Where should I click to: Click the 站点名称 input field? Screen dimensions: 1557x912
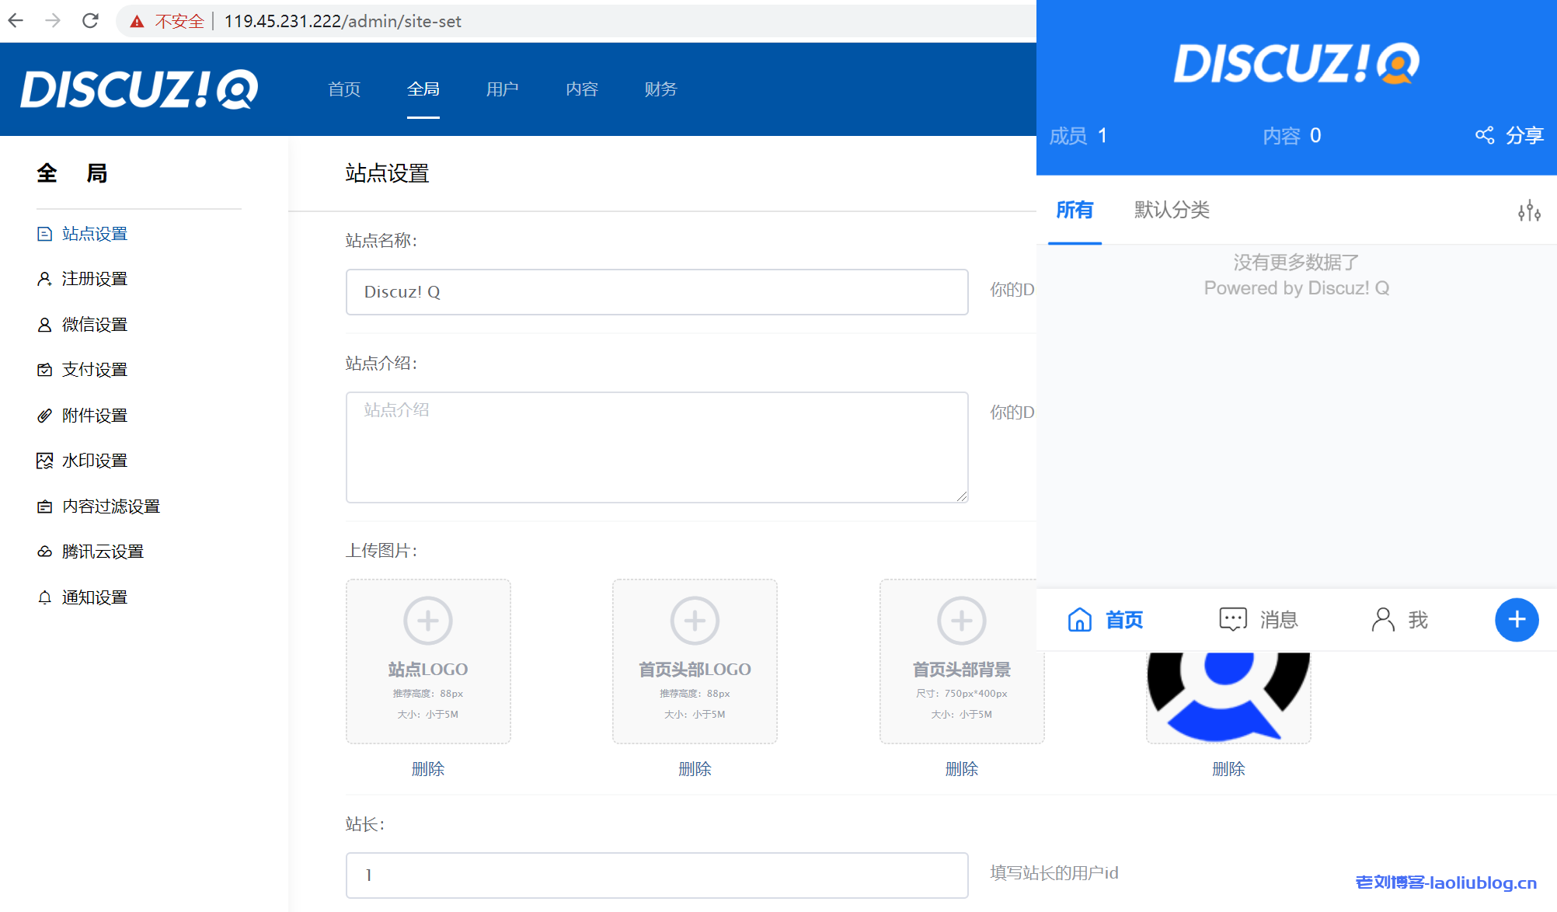click(x=657, y=292)
